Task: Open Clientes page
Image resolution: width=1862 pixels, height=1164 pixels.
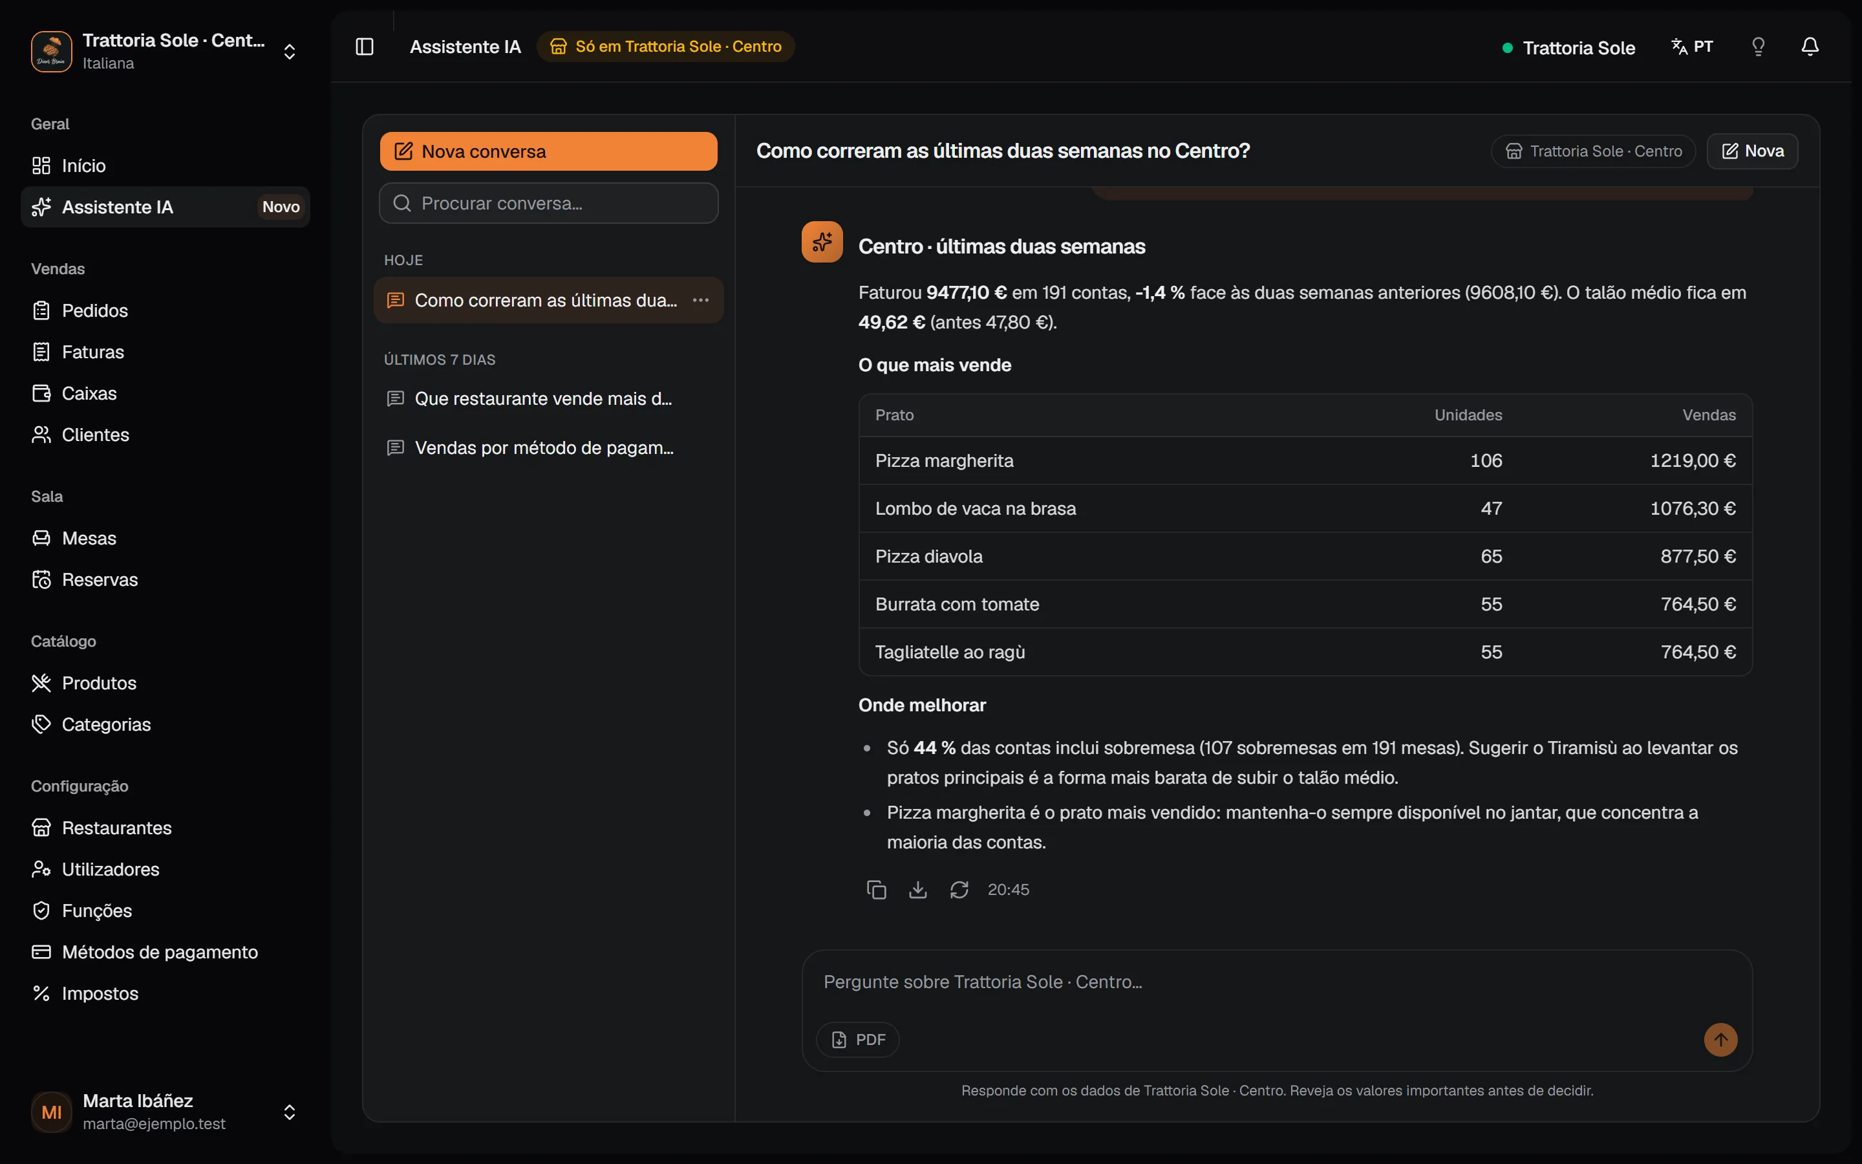Action: 166,435
